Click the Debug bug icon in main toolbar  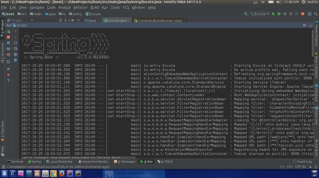279,14
